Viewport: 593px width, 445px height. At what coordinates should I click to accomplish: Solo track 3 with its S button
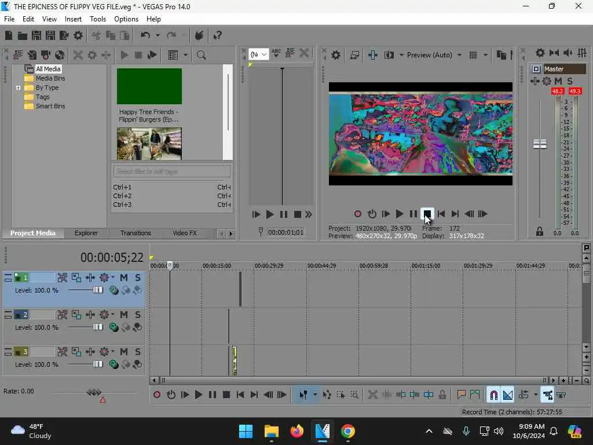click(138, 352)
